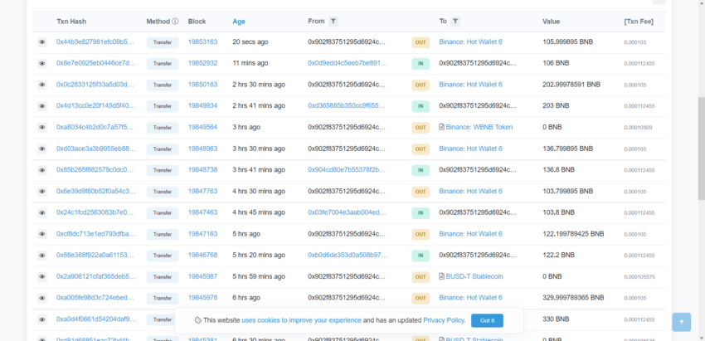Click eye icon for transaction 0x44b3e827981efc09b5
705x341 pixels.
pyautogui.click(x=41, y=41)
